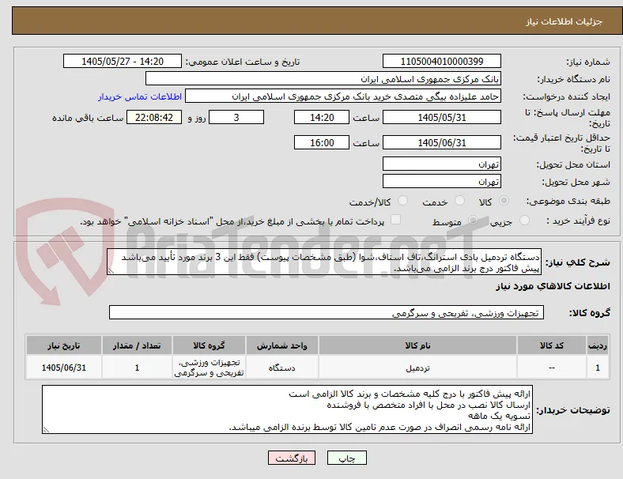Click the response deadline time 14:20

point(322,118)
